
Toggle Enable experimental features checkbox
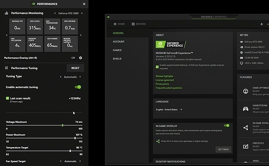[x=157, y=67]
